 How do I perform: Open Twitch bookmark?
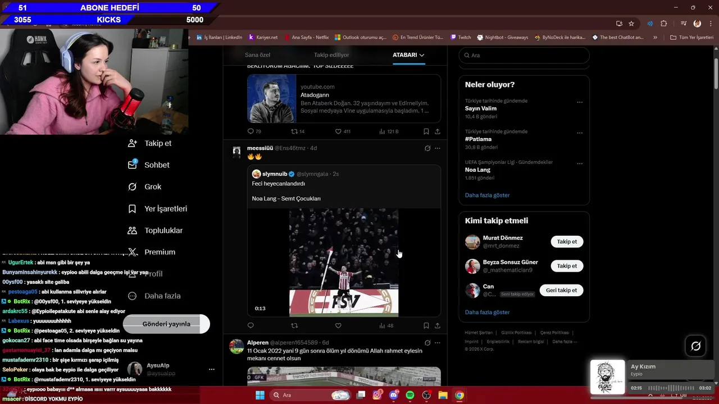click(x=461, y=38)
